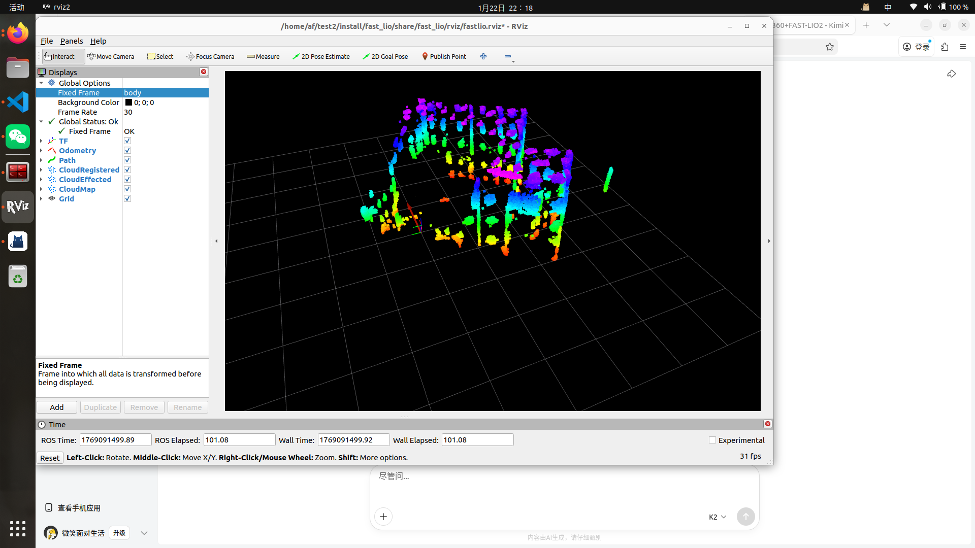Screen dimensions: 975x548
Task: Select the 2D Goal Pose tool
Action: [x=385, y=56]
